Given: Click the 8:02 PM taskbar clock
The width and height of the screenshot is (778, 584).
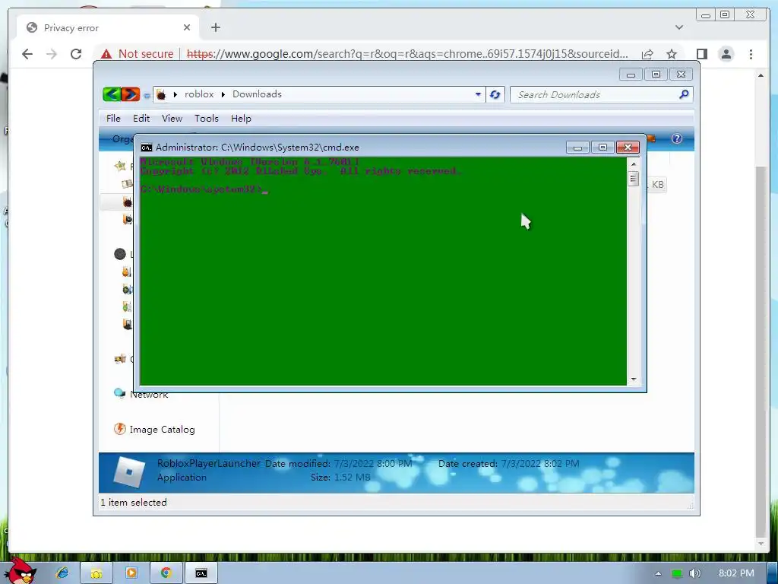Looking at the screenshot, I should [x=736, y=573].
